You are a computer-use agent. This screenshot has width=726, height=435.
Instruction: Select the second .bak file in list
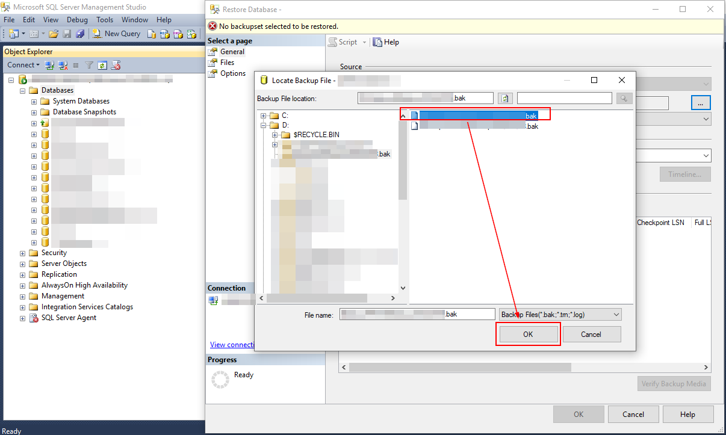click(x=474, y=126)
